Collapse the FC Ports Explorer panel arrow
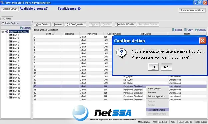208x124 pixels. [x=32, y=22]
